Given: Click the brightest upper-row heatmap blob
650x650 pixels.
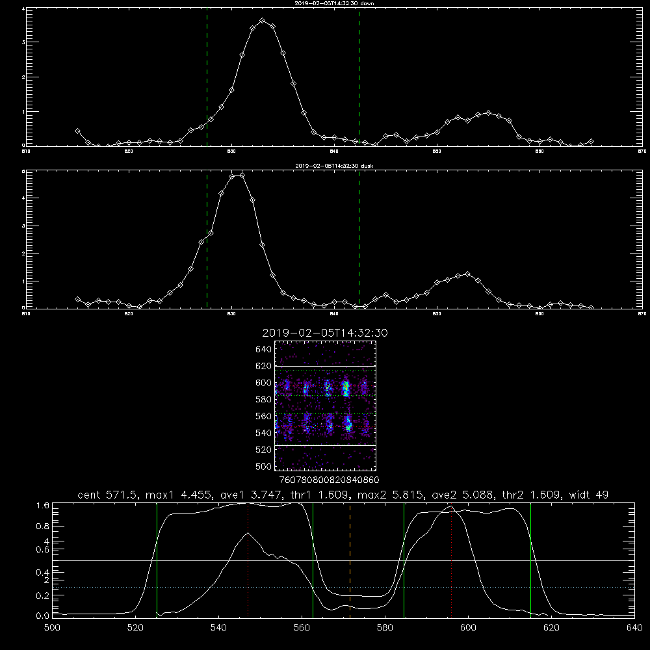Looking at the screenshot, I should click(x=345, y=389).
